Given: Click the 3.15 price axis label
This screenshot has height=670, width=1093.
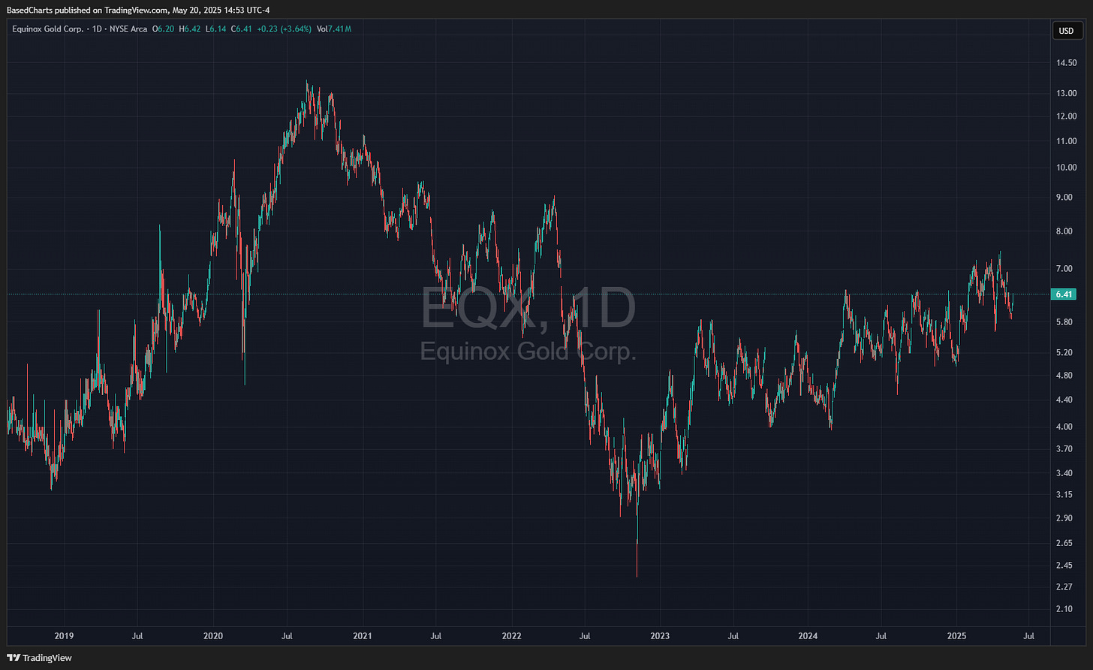Looking at the screenshot, I should pyautogui.click(x=1066, y=495).
